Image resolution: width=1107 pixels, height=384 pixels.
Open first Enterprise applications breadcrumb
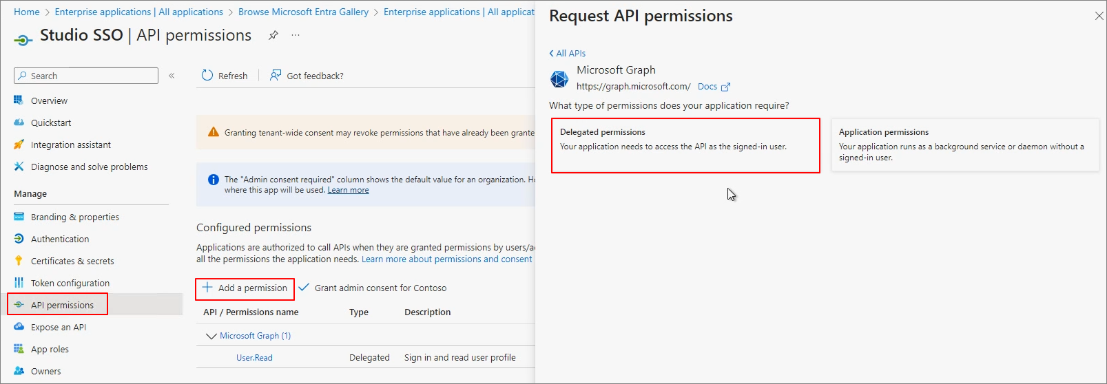coord(139,12)
